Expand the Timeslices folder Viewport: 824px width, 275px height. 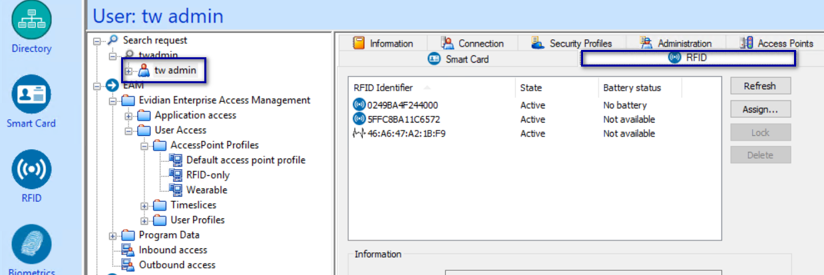pyautogui.click(x=145, y=206)
